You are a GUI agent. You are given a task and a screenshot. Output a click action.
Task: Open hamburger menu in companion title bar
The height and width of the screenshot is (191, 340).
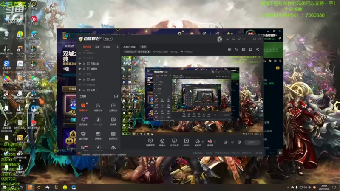(x=244, y=39)
